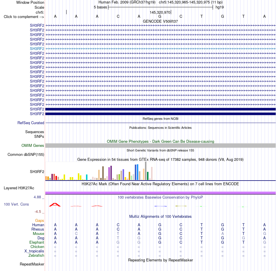Click the Chicken alignment row label

point(37,247)
